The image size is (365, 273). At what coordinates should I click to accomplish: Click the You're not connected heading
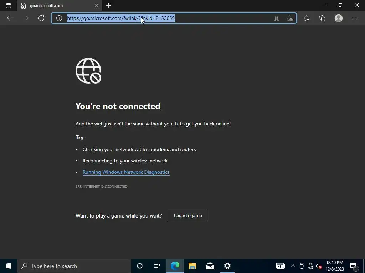[118, 106]
